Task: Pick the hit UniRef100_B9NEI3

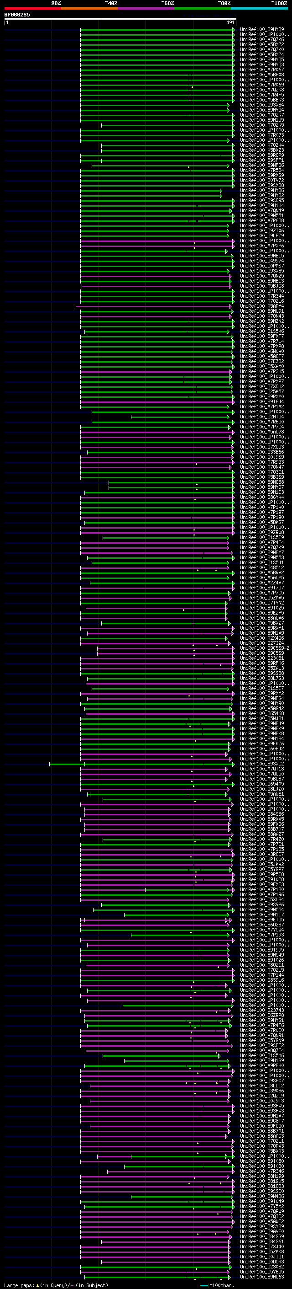Action: tap(262, 281)
